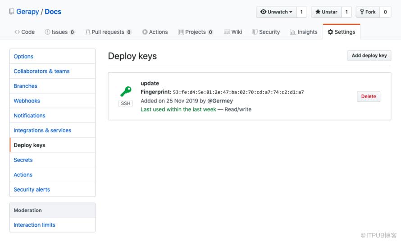Click the Pull requests count badge
Image resolution: width=401 pixels, height=242 pixels.
pos(129,32)
